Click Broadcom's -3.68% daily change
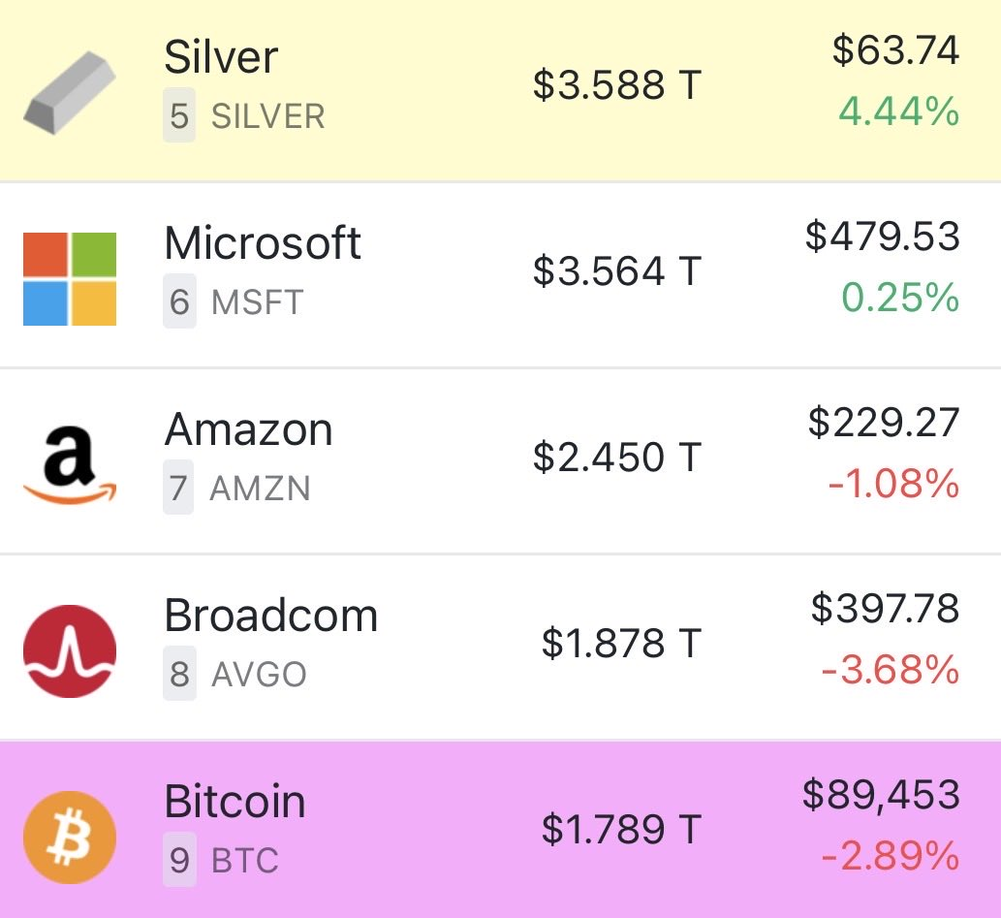The width and height of the screenshot is (1001, 918). tap(890, 670)
